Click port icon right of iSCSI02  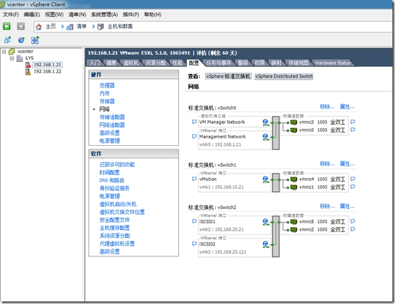click(x=265, y=244)
